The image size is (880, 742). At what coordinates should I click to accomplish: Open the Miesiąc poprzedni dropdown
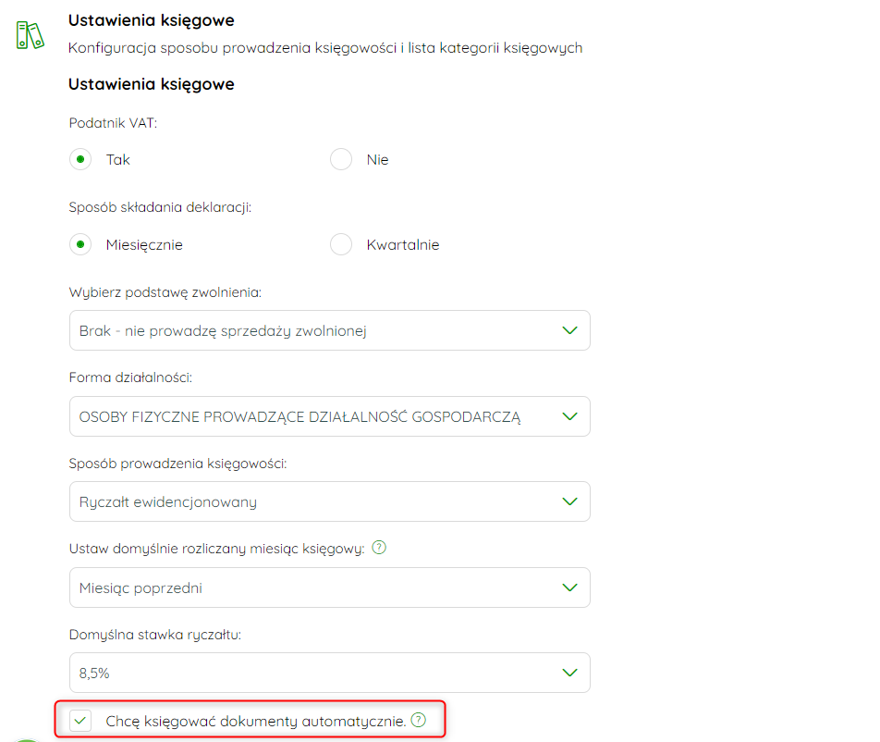pyautogui.click(x=329, y=587)
